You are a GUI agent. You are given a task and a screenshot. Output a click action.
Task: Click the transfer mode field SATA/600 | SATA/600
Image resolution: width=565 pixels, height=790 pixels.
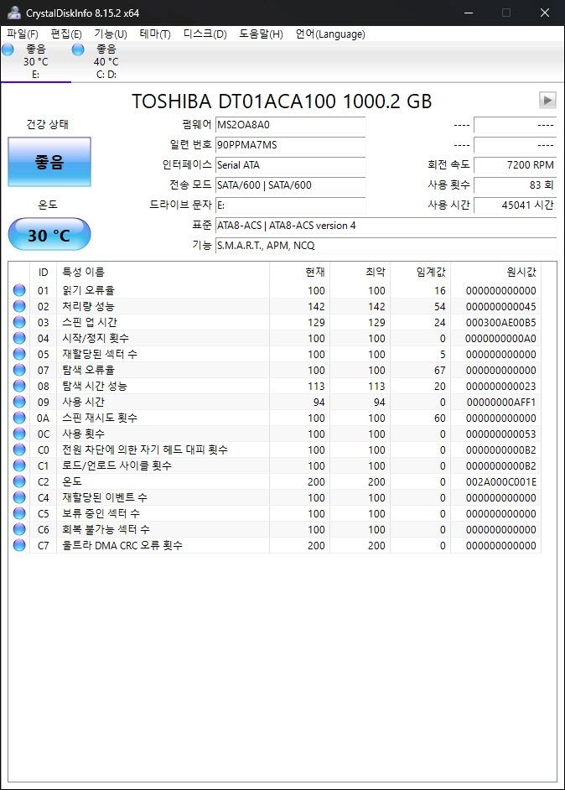point(291,185)
